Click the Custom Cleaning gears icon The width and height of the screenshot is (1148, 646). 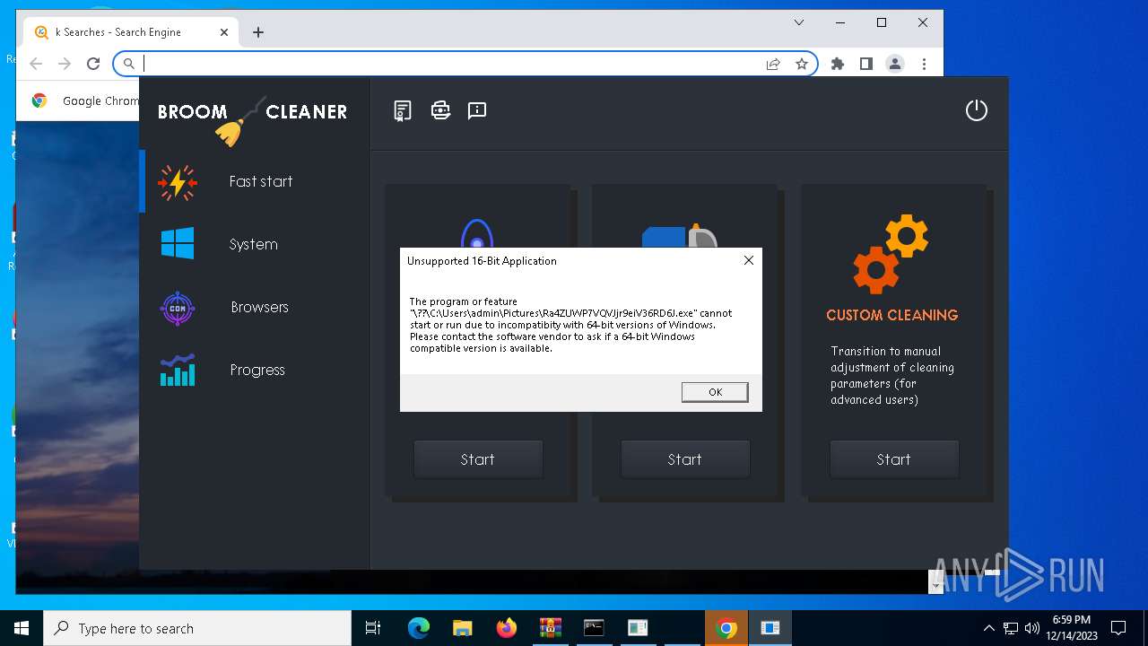coord(891,255)
